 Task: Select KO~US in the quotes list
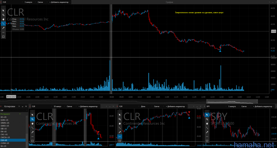[13, 117]
